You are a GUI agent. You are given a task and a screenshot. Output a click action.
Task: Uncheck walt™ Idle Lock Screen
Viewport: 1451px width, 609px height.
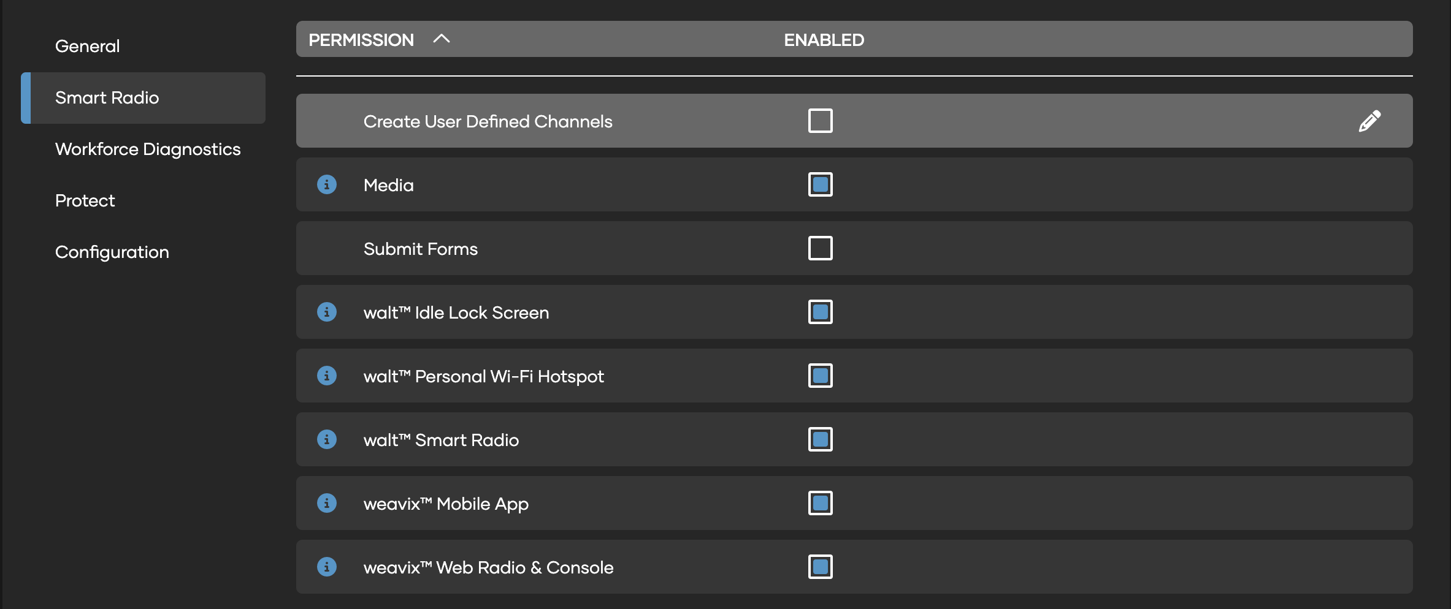pos(820,312)
